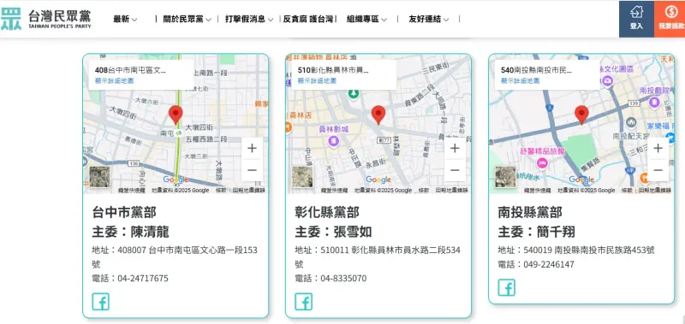
Task: Click 舒馨精品旅館 pink hotel marker
Action: point(542,163)
